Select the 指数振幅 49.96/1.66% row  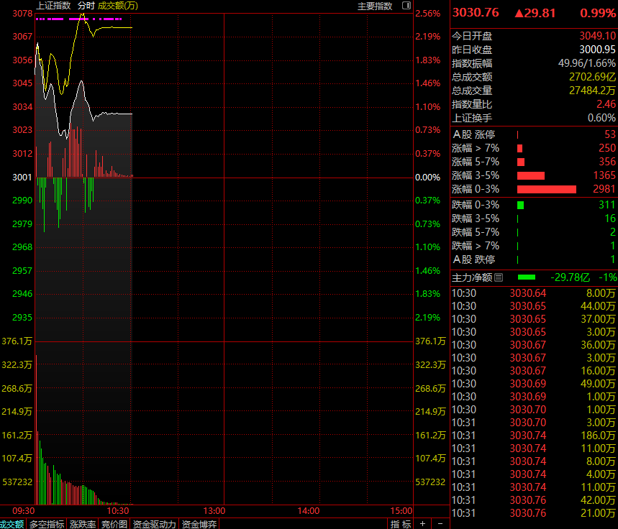pyautogui.click(x=534, y=63)
